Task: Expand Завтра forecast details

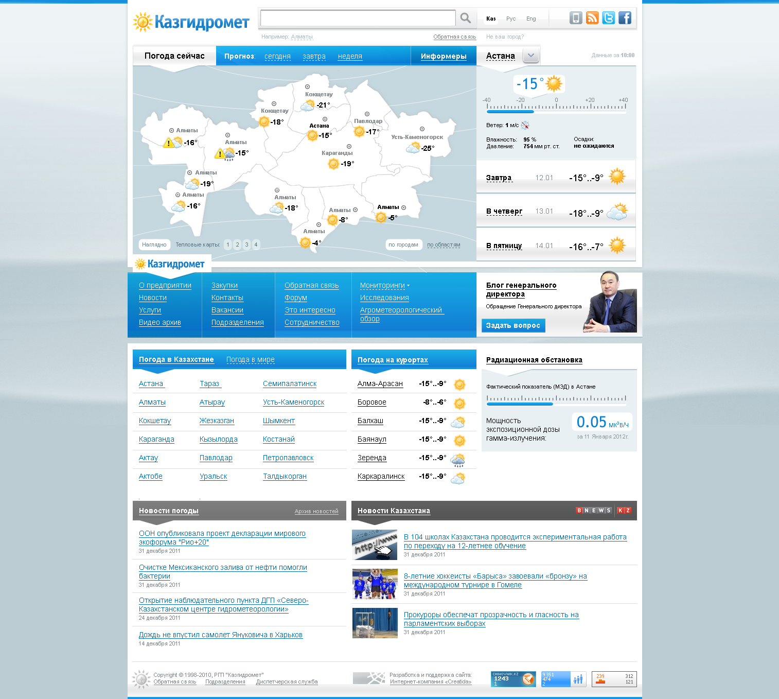Action: click(x=499, y=178)
